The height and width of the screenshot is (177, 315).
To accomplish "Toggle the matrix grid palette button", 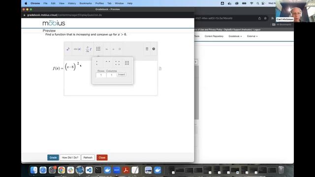I will pyautogui.click(x=98, y=49).
